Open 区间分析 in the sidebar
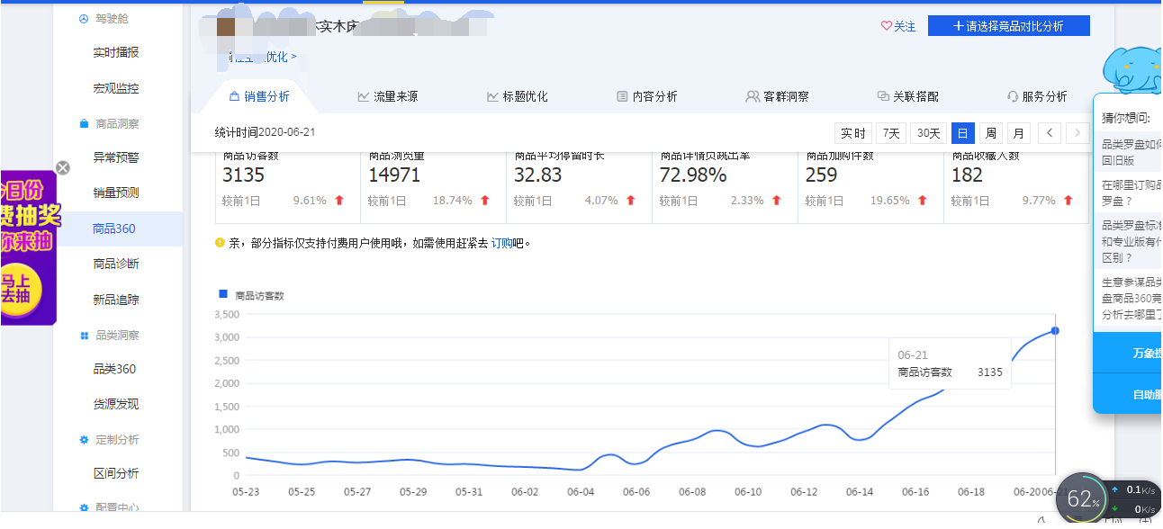 pos(116,473)
